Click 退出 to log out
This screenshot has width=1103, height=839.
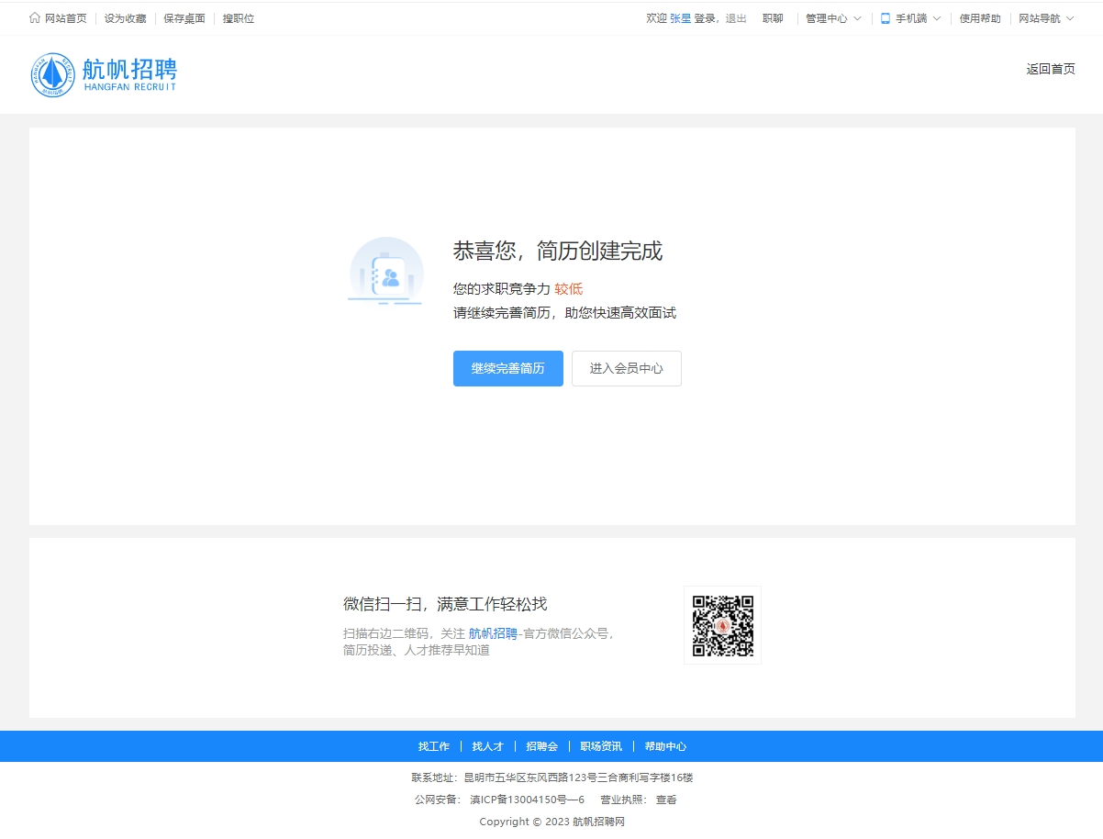736,18
